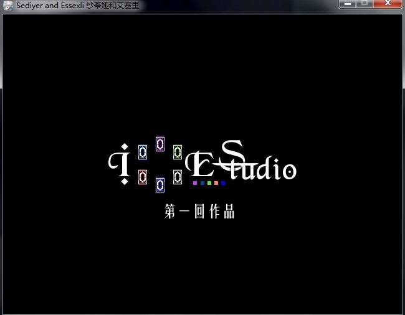This screenshot has width=405, height=315.
Task: Click the purple card icon at top of ring
Action: pos(160,144)
